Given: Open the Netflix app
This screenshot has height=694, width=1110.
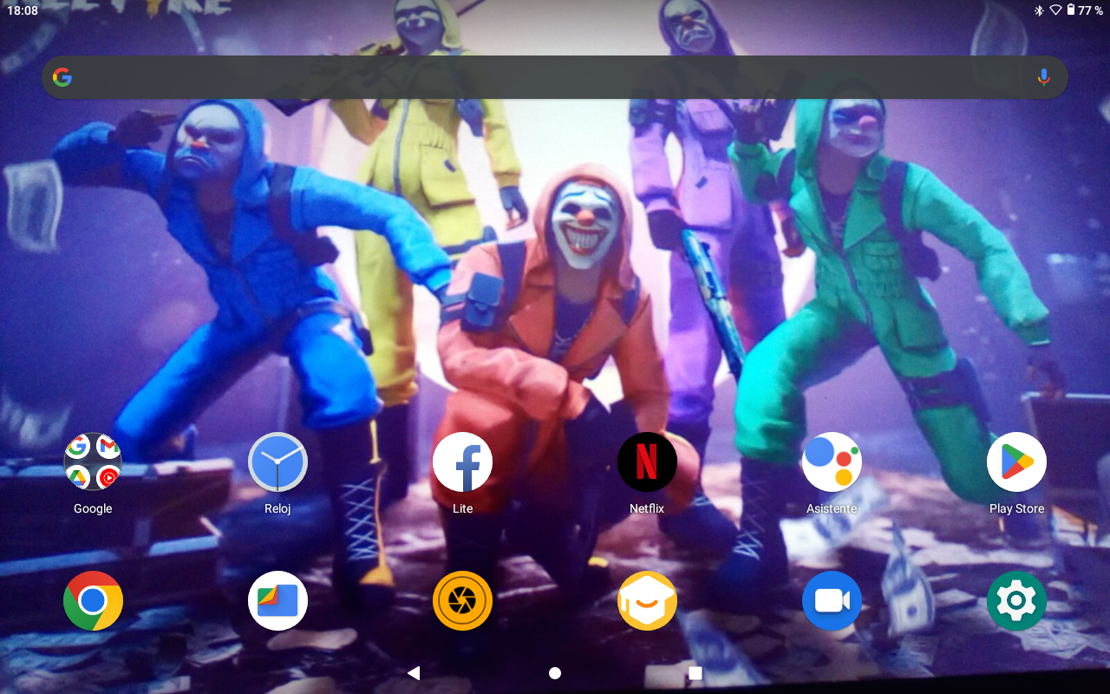Looking at the screenshot, I should click(x=647, y=462).
